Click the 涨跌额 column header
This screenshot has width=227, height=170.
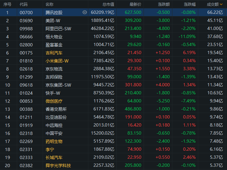tap(164, 5)
